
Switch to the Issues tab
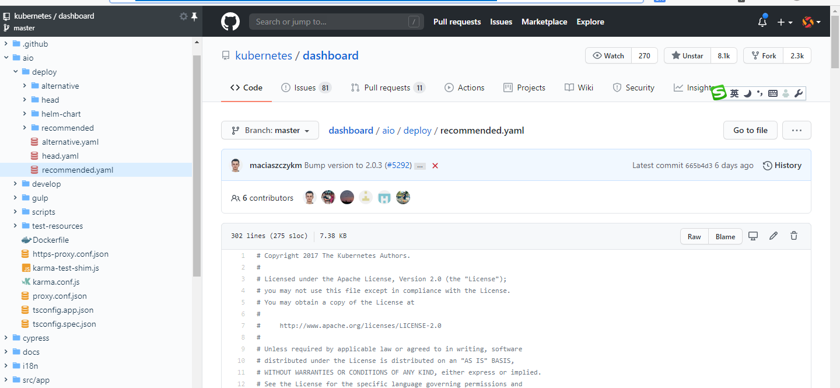[x=306, y=88]
